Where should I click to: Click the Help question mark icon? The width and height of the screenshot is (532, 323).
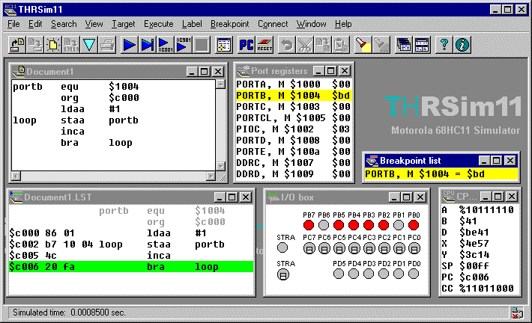[444, 45]
